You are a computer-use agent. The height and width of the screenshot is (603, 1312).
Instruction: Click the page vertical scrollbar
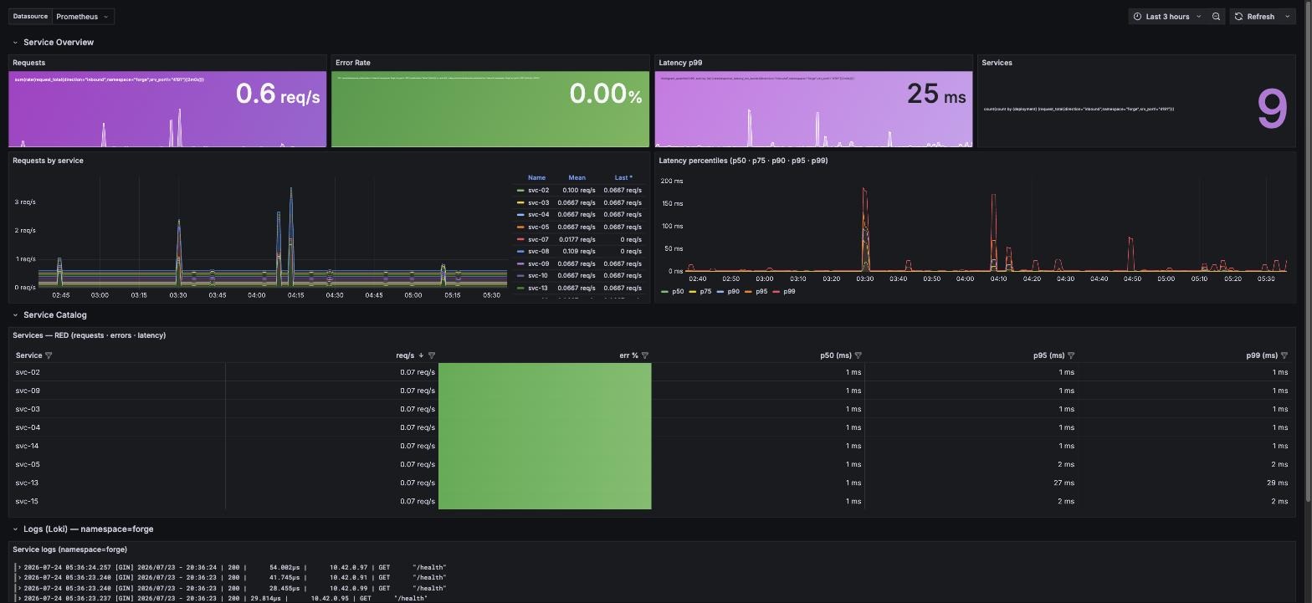[1308, 251]
